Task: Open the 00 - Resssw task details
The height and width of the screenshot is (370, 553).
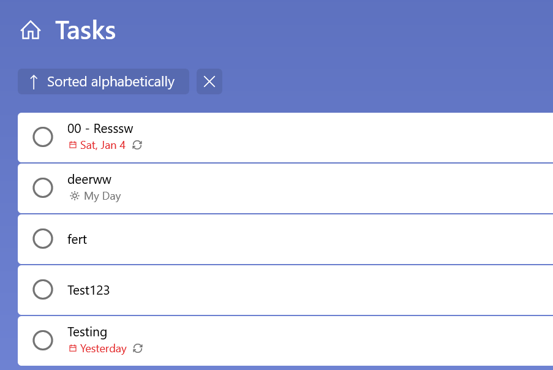Action: pos(100,129)
